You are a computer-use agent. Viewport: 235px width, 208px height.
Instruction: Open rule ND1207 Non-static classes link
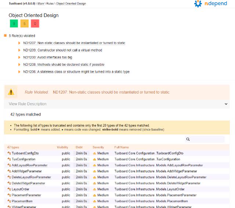click(x=74, y=43)
